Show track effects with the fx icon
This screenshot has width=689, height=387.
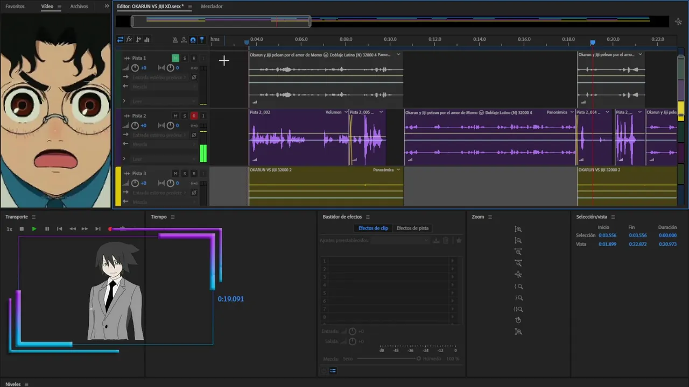coord(129,39)
